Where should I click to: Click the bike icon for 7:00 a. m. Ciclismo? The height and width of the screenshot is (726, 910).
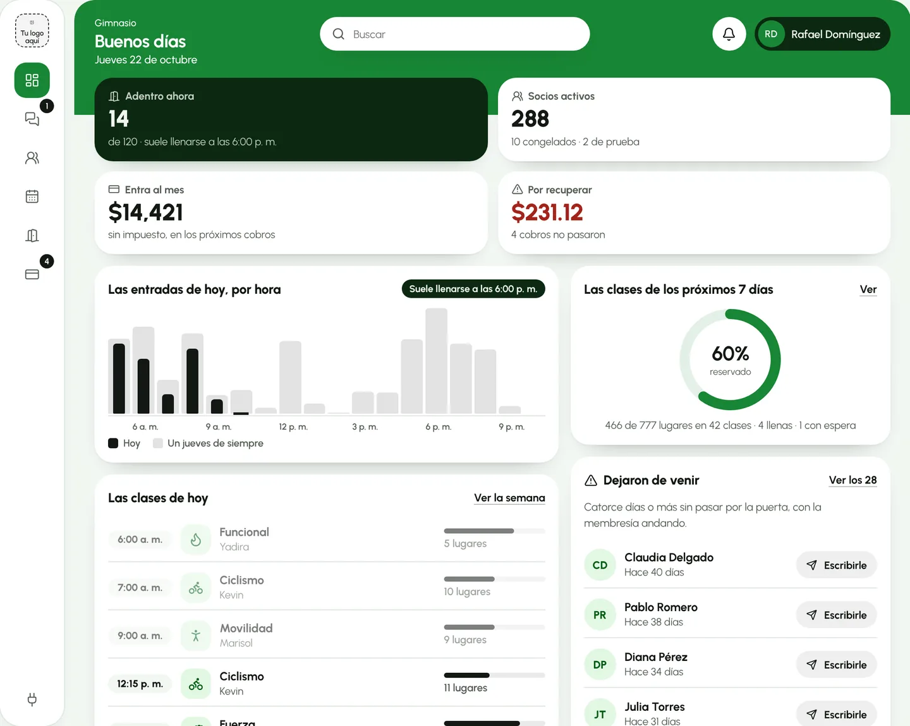tap(196, 588)
